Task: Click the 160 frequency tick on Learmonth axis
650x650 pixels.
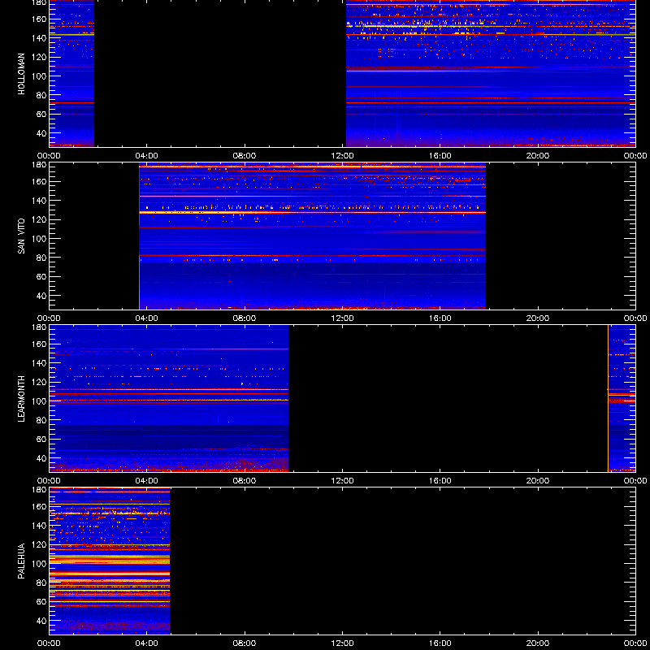Action: click(41, 344)
